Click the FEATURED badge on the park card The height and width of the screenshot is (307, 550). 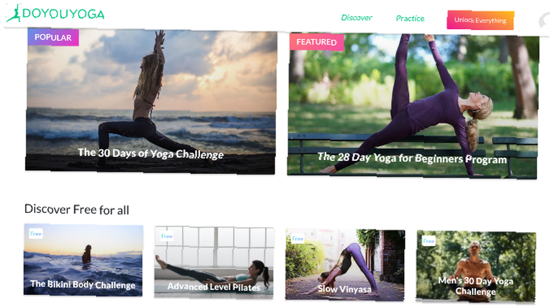pyautogui.click(x=316, y=42)
